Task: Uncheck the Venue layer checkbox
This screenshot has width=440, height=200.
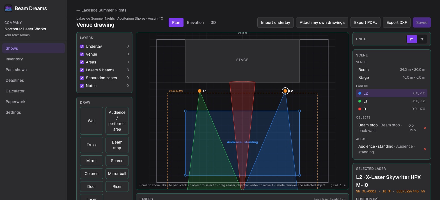Action: (82, 54)
